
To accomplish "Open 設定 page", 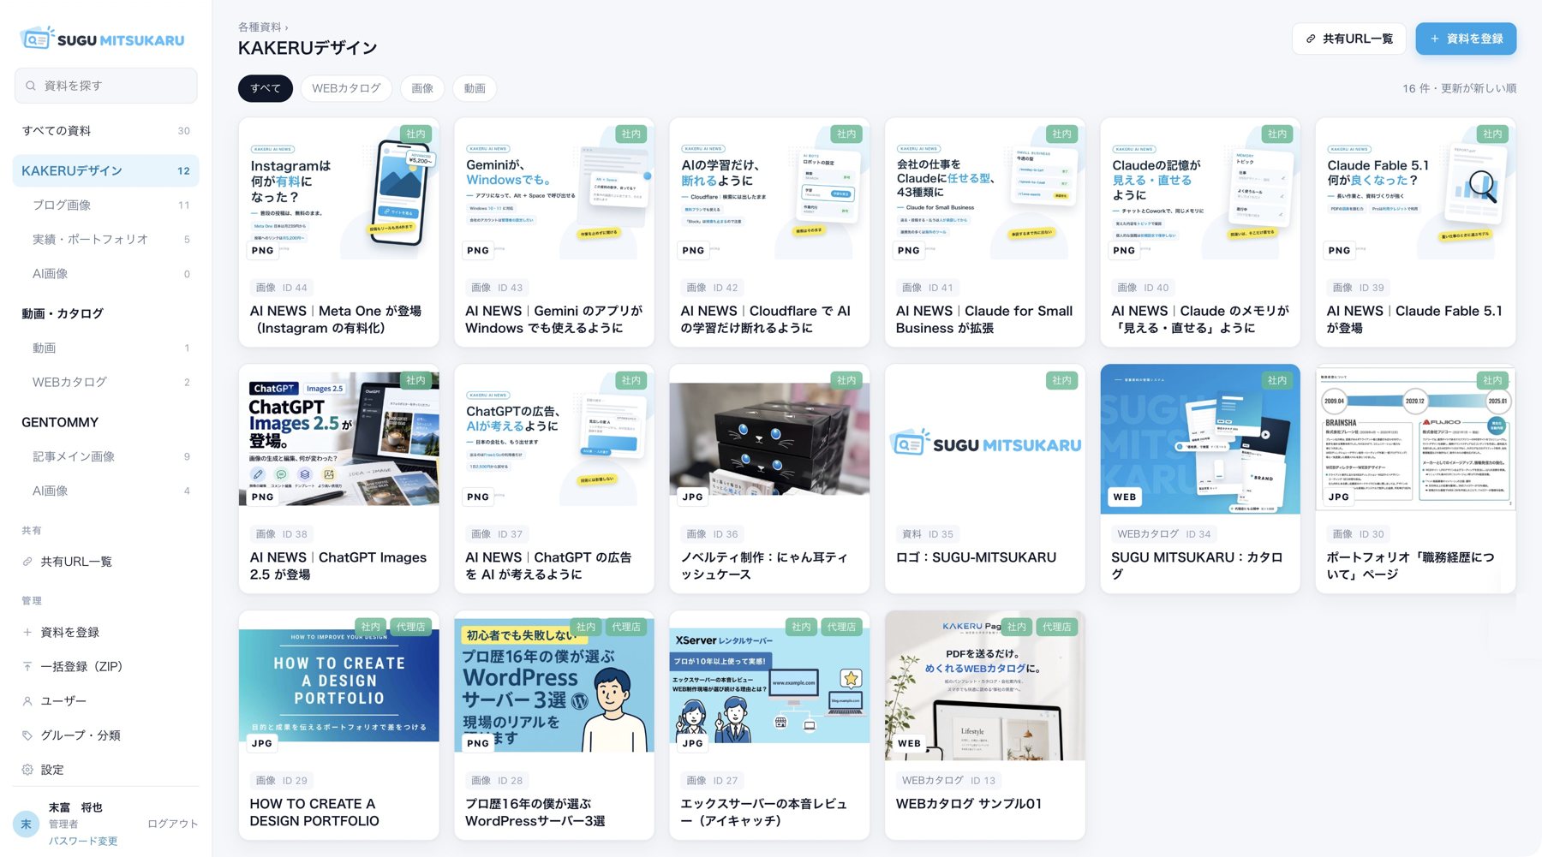I will pyautogui.click(x=106, y=769).
